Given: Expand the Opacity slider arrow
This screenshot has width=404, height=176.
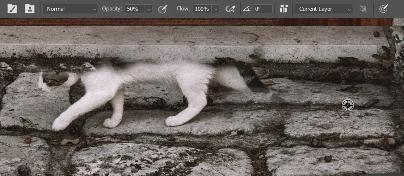Looking at the screenshot, I should pyautogui.click(x=148, y=9).
